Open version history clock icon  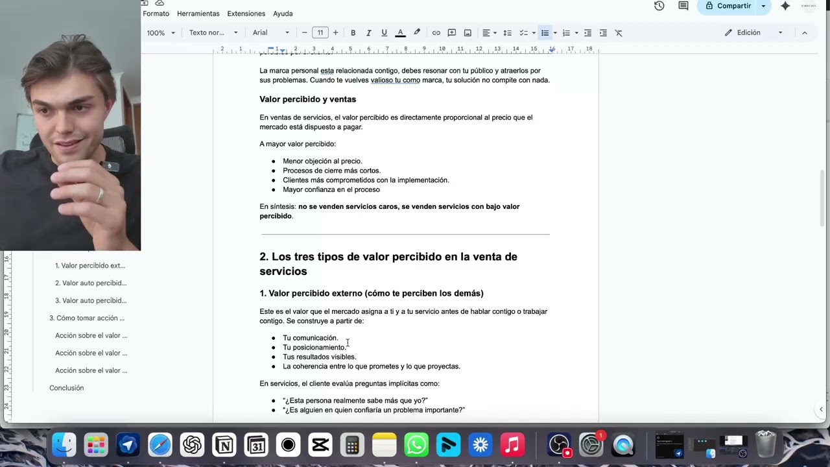click(659, 6)
